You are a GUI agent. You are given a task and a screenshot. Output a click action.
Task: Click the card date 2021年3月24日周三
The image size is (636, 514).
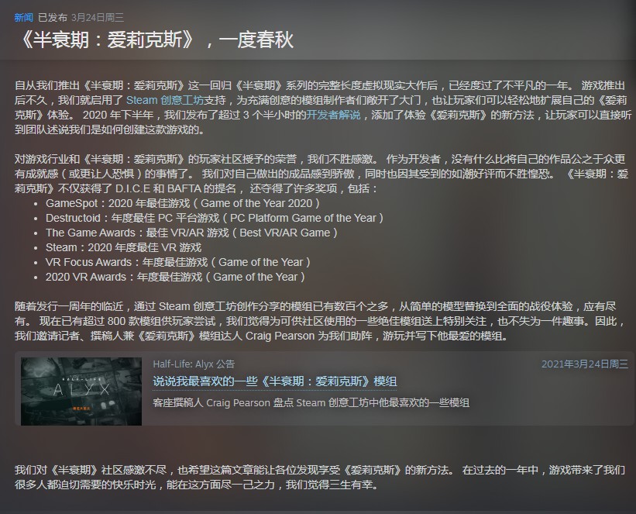point(585,364)
